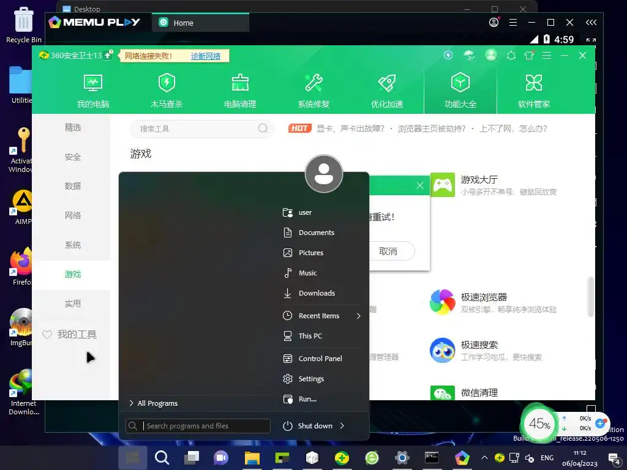627x470 pixels.
Task: Open 360 main menu hamburger icon
Action: point(547,56)
